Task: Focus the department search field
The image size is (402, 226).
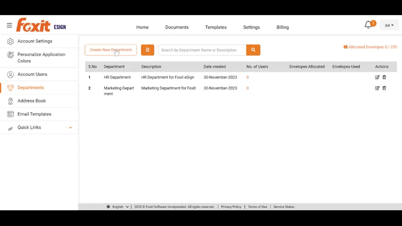Action: coord(202,50)
